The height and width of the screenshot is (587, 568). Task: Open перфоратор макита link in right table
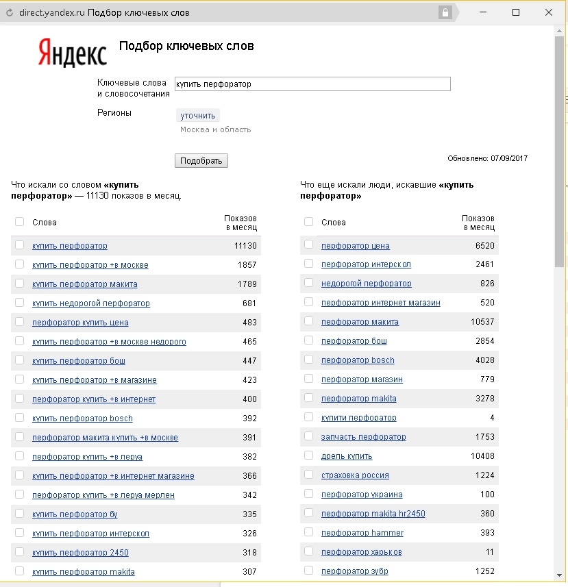(x=360, y=322)
